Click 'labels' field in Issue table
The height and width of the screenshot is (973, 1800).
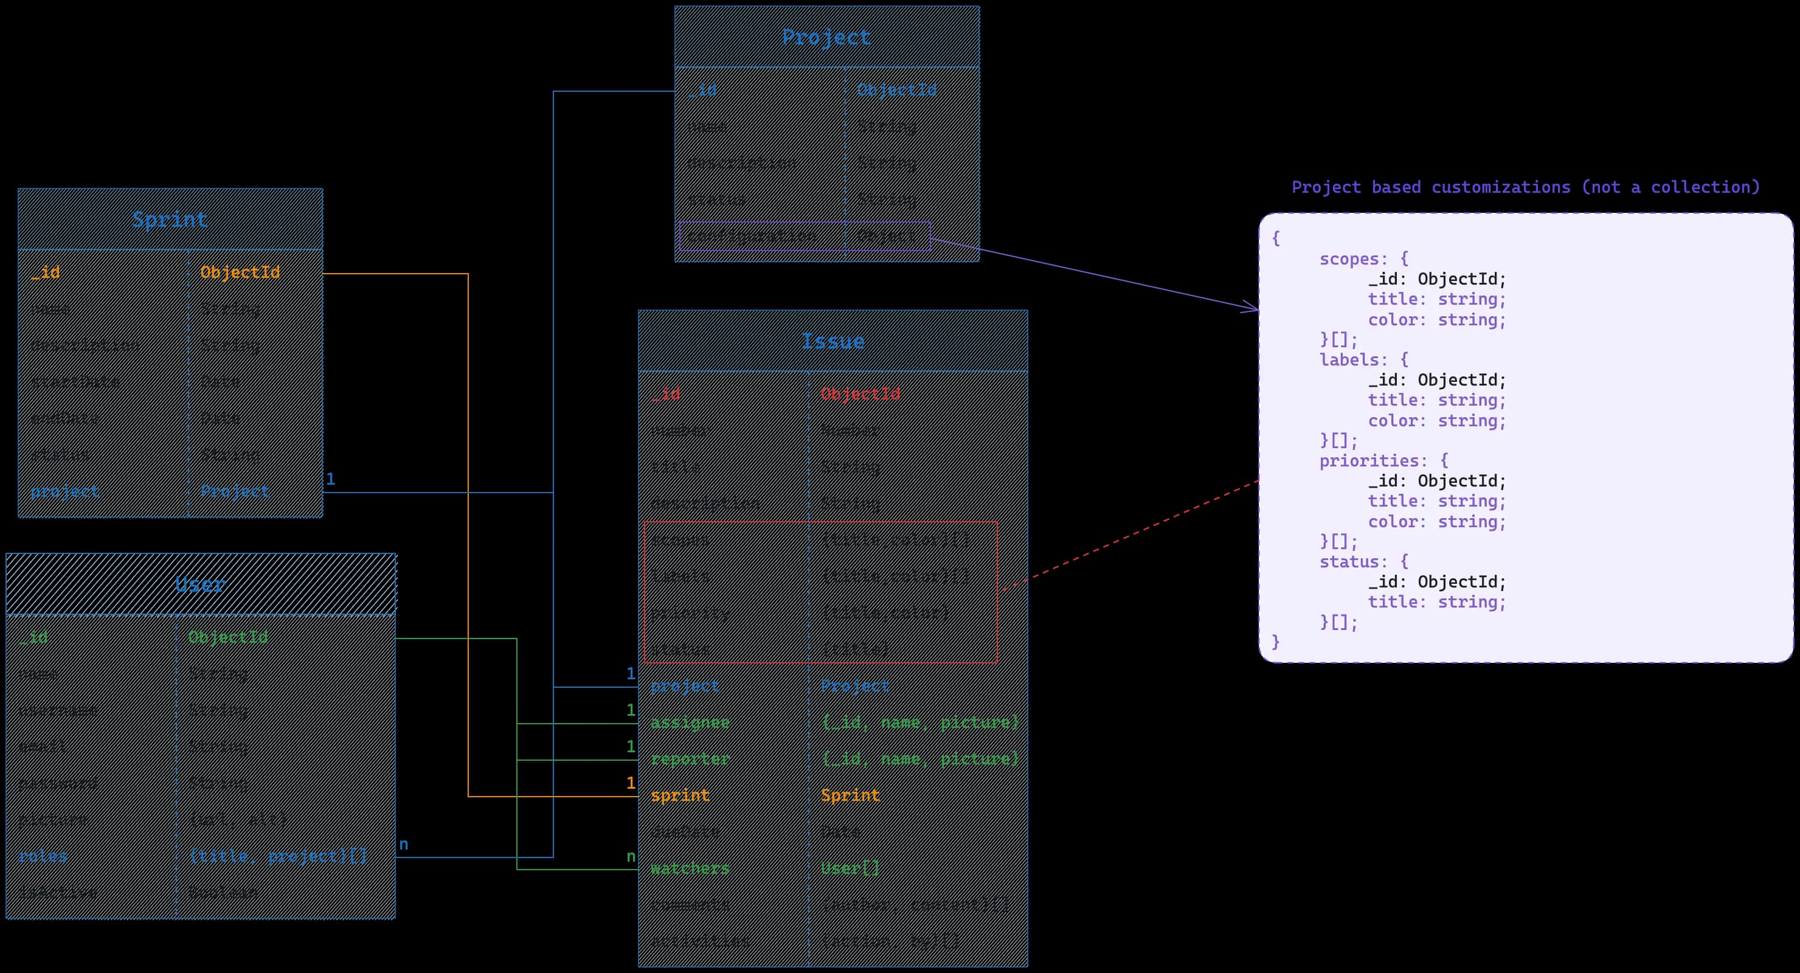(x=680, y=577)
